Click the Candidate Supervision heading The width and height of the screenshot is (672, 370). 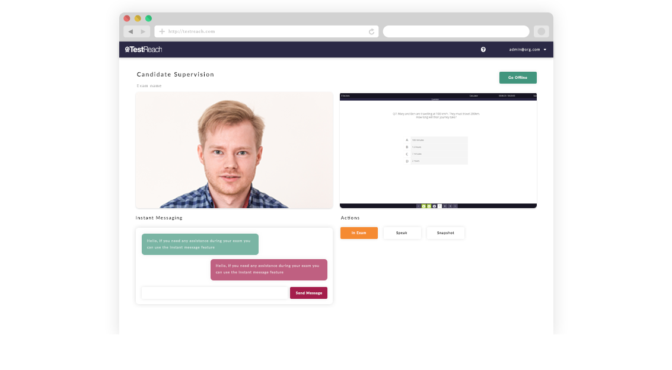[176, 75]
